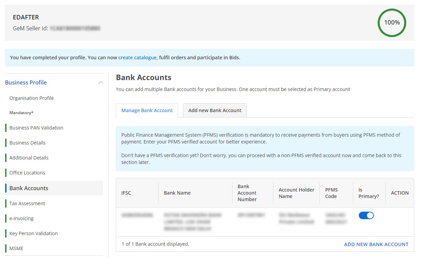Open Business PAN Validation section
422x258 pixels.
pos(36,128)
